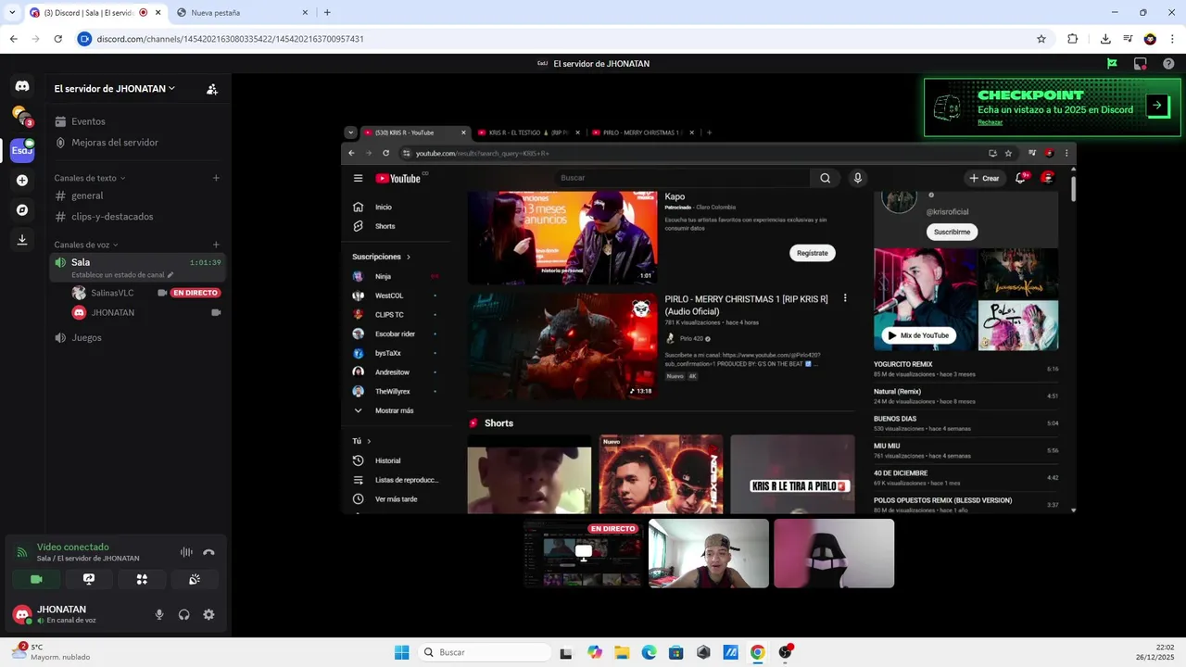Bookmark page with star icon
This screenshot has height=667, width=1186.
[x=1041, y=39]
